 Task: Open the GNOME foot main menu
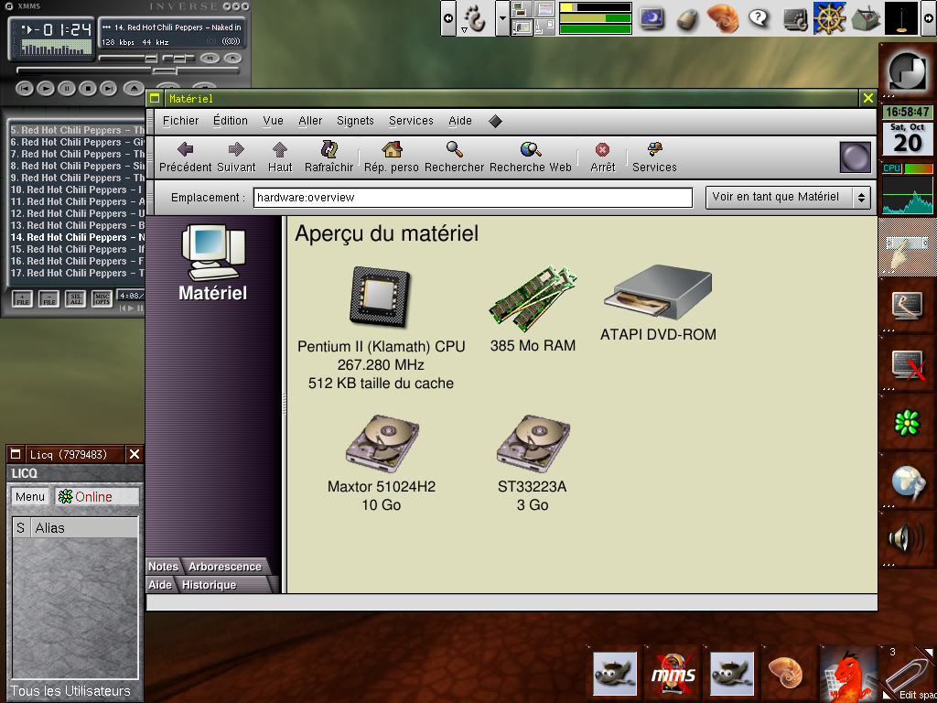[x=476, y=18]
